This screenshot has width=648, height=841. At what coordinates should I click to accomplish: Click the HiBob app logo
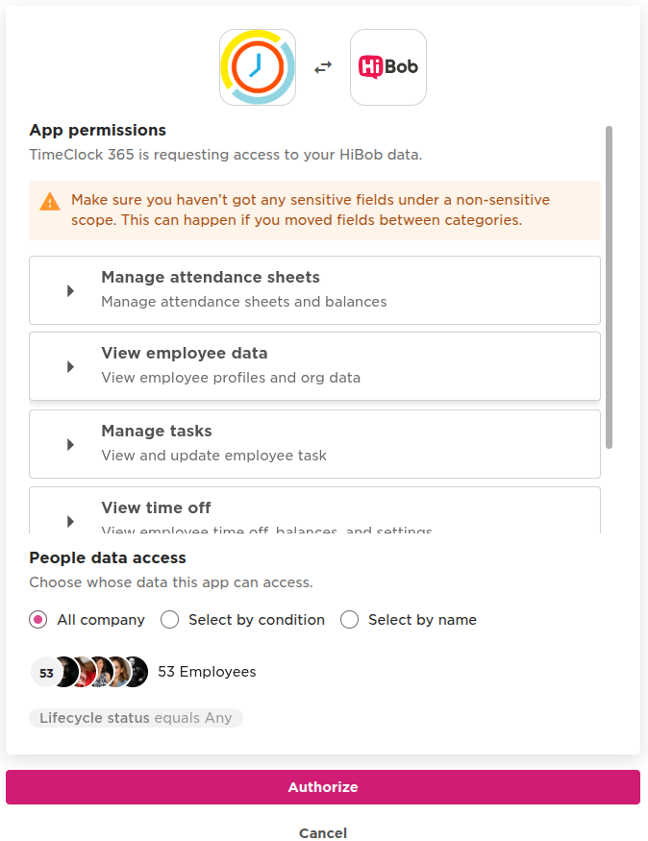click(388, 67)
